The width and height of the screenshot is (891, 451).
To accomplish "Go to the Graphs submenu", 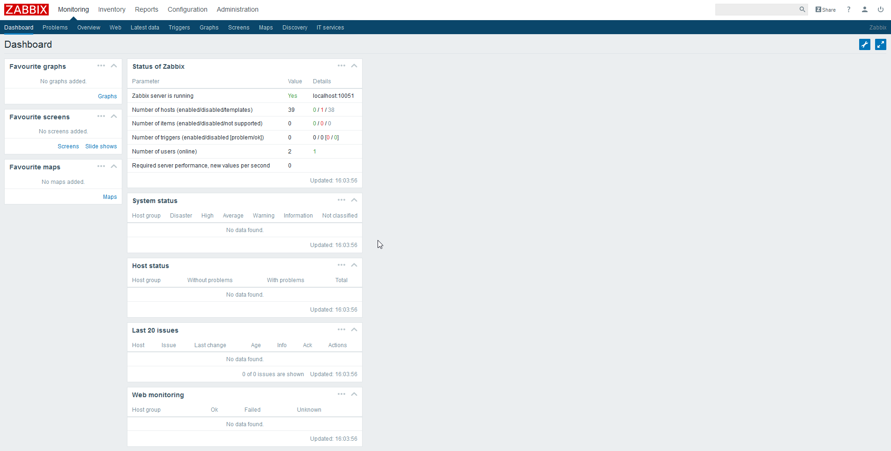I will click(209, 28).
